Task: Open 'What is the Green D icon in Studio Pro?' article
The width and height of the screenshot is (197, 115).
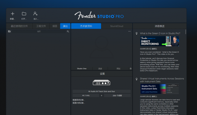Action: point(160,33)
